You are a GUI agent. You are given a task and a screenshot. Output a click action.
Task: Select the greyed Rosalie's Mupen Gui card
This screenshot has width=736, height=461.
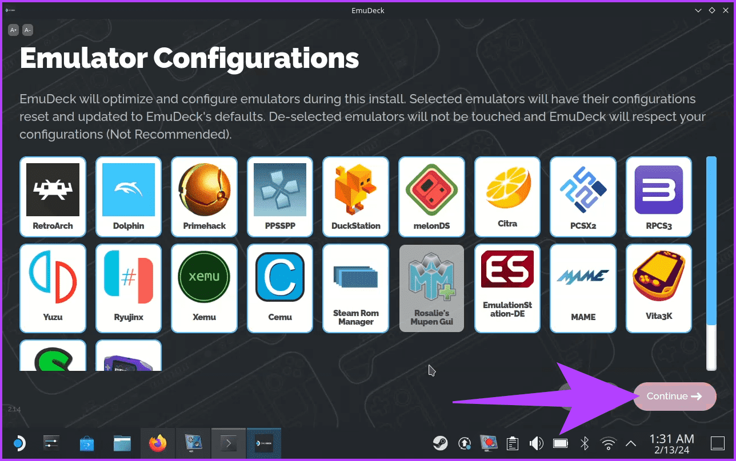pos(431,289)
